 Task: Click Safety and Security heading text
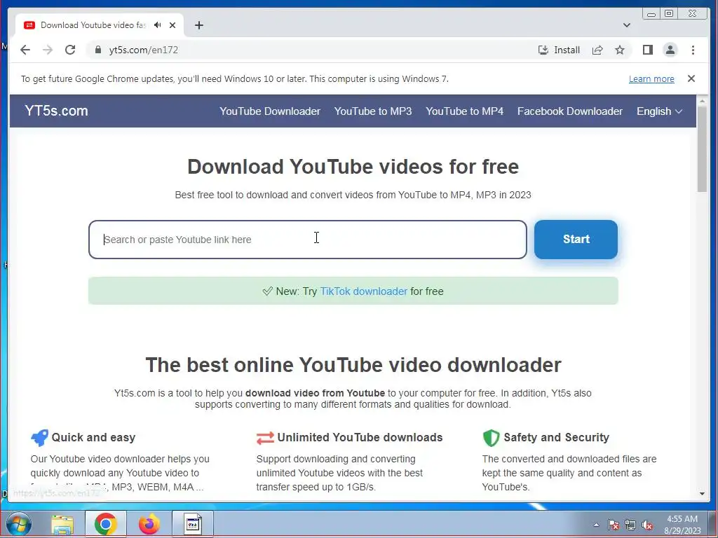556,437
